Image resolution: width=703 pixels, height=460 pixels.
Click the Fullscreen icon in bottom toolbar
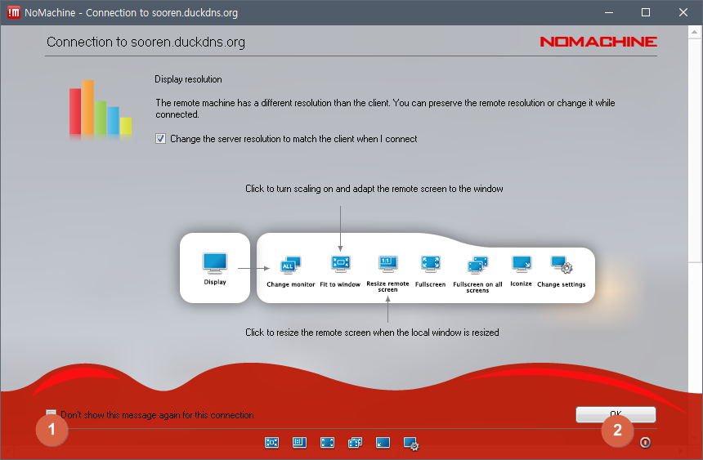[327, 443]
